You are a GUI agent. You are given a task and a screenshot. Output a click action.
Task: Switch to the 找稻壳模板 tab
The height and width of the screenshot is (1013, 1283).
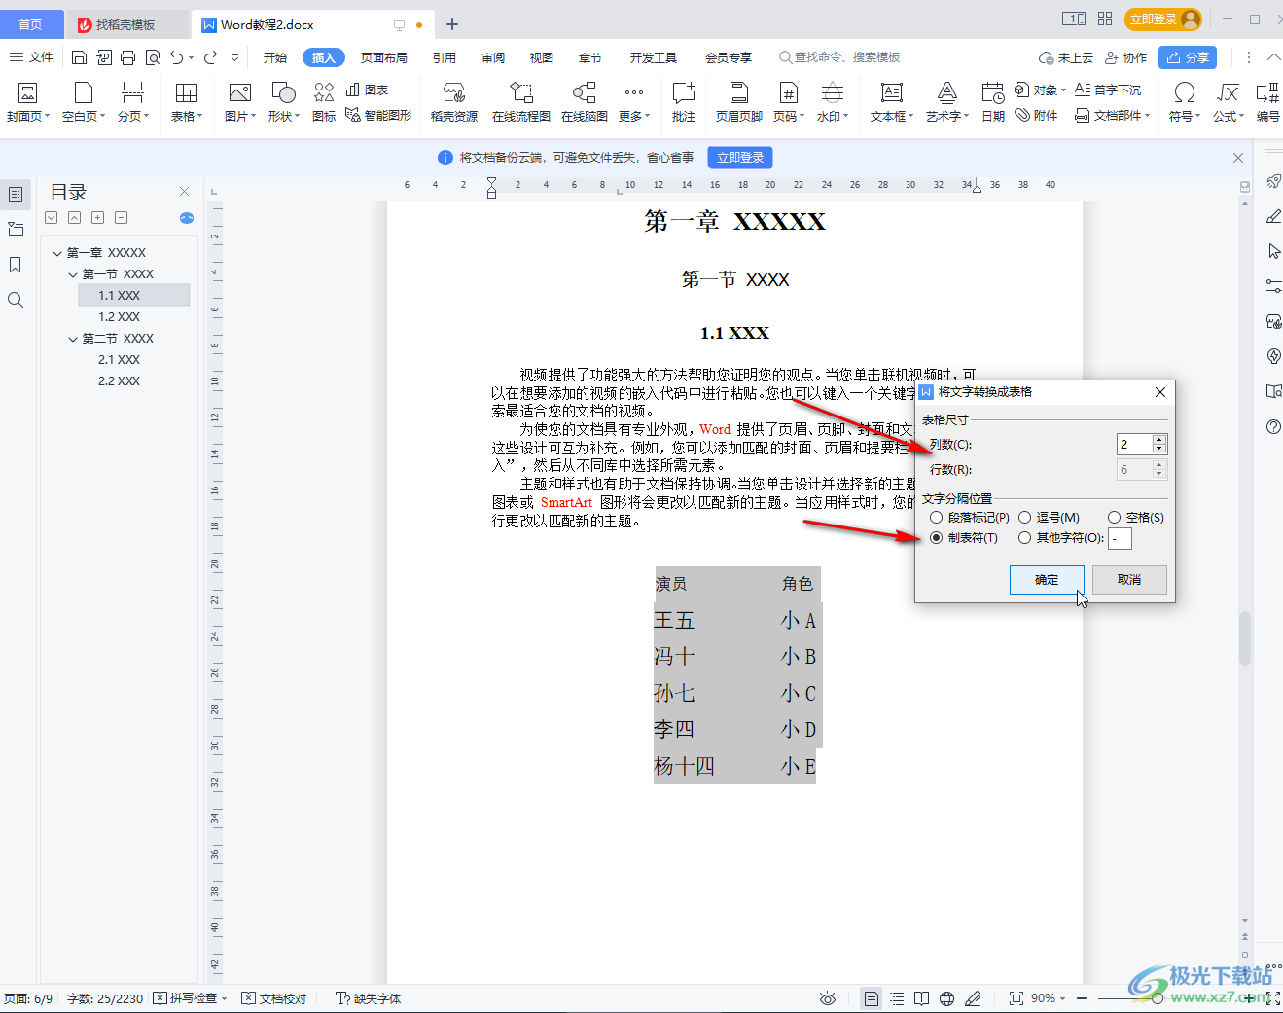pyautogui.click(x=125, y=24)
